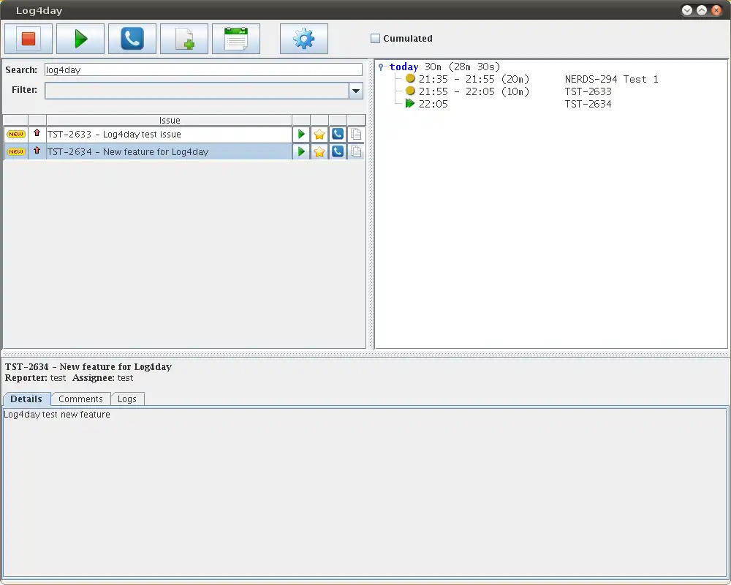This screenshot has height=585, width=731.
Task: Open settings with the blue gear button
Action: [x=304, y=39]
